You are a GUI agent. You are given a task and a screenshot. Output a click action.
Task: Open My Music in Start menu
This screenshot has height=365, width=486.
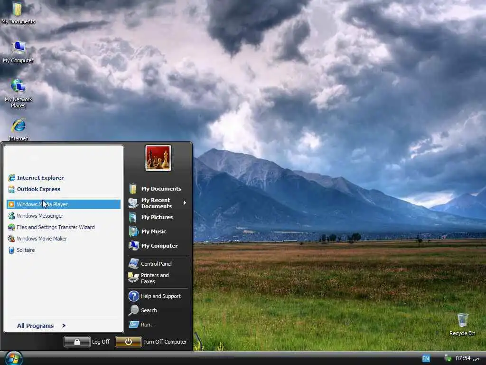click(158, 231)
